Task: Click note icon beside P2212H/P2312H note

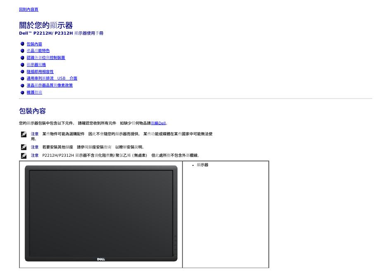Action: pyautogui.click(x=24, y=155)
